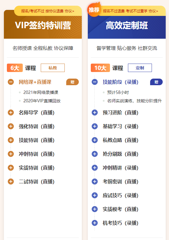Click blue plus beside 抢分刷题 (直播)

point(95,154)
